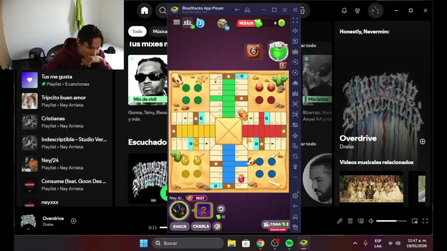Click BlueStacks rotate screen icon

(x=295, y=146)
